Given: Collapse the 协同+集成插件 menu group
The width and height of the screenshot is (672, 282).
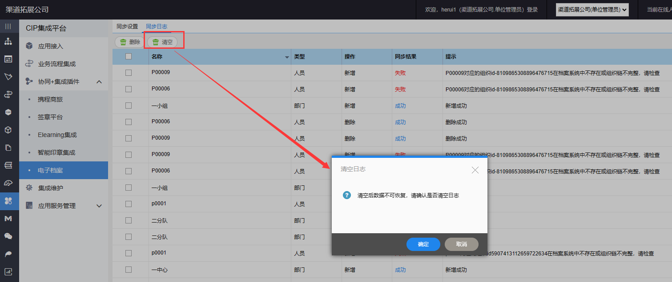Looking at the screenshot, I should click(99, 82).
